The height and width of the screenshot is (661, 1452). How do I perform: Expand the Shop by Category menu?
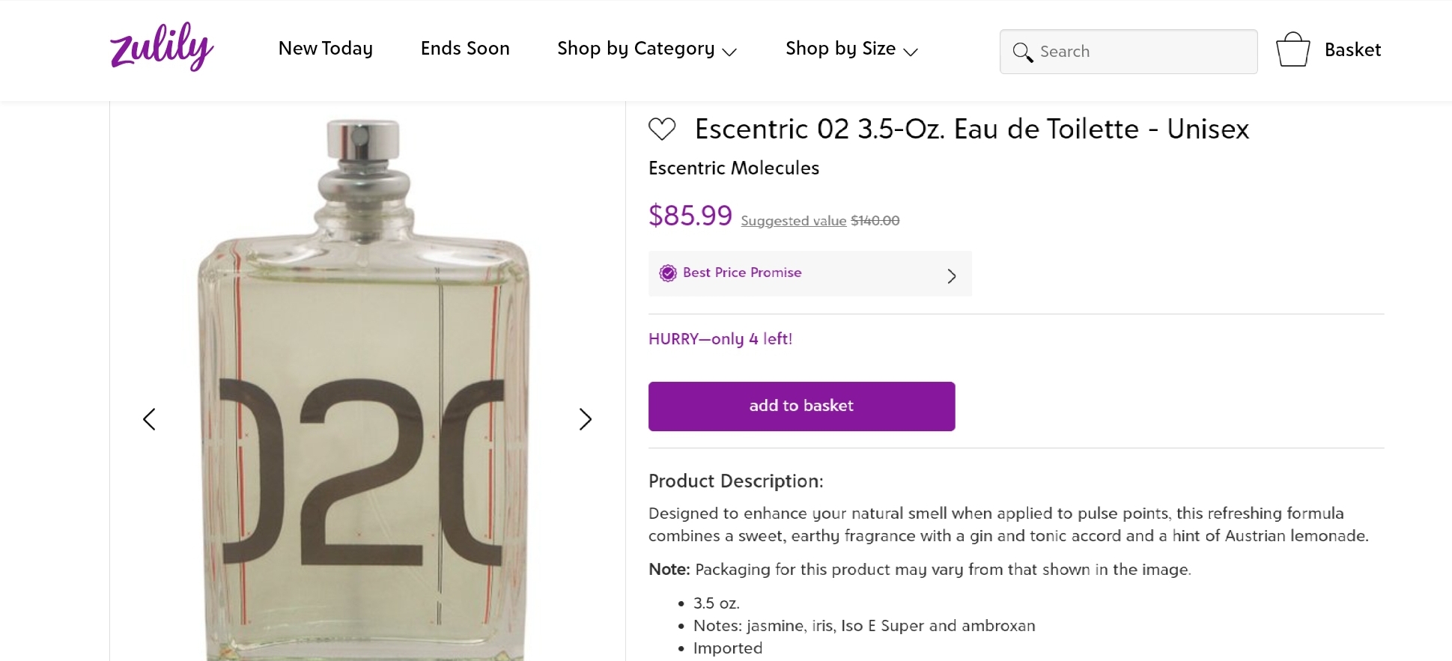click(647, 49)
